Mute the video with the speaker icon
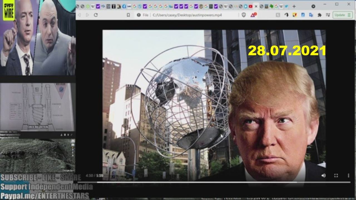 coord(323,176)
